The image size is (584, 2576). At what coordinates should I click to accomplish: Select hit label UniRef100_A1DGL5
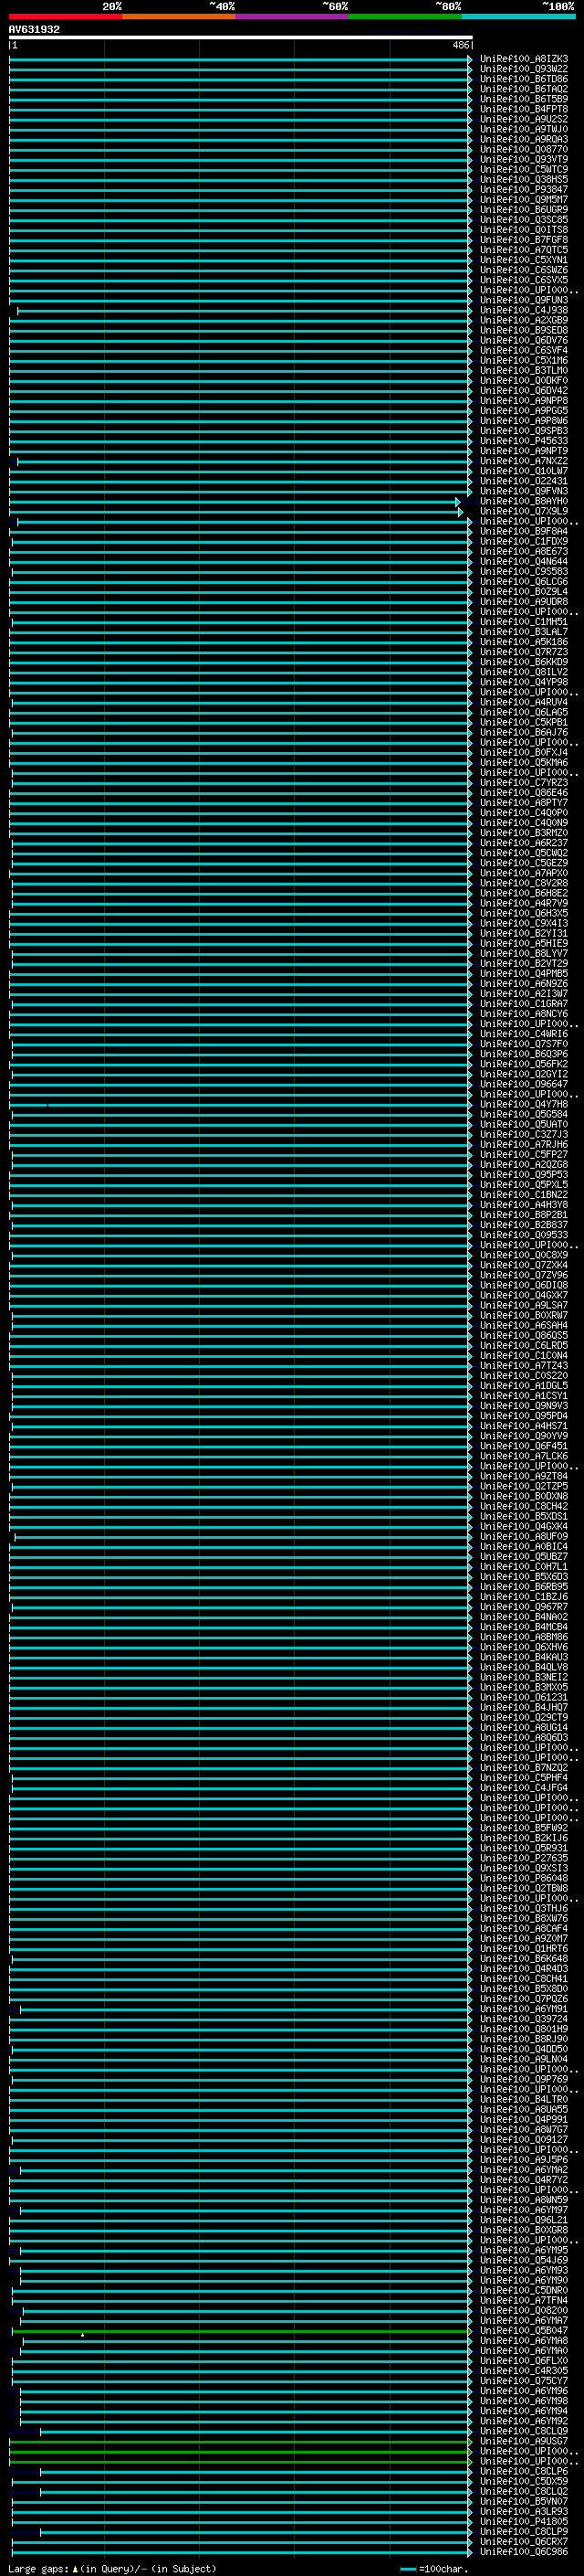tap(524, 1386)
